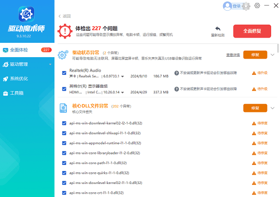280x197 pixels.
Task: Click the 工具箱 toolbox icon
Action: tap(5, 93)
